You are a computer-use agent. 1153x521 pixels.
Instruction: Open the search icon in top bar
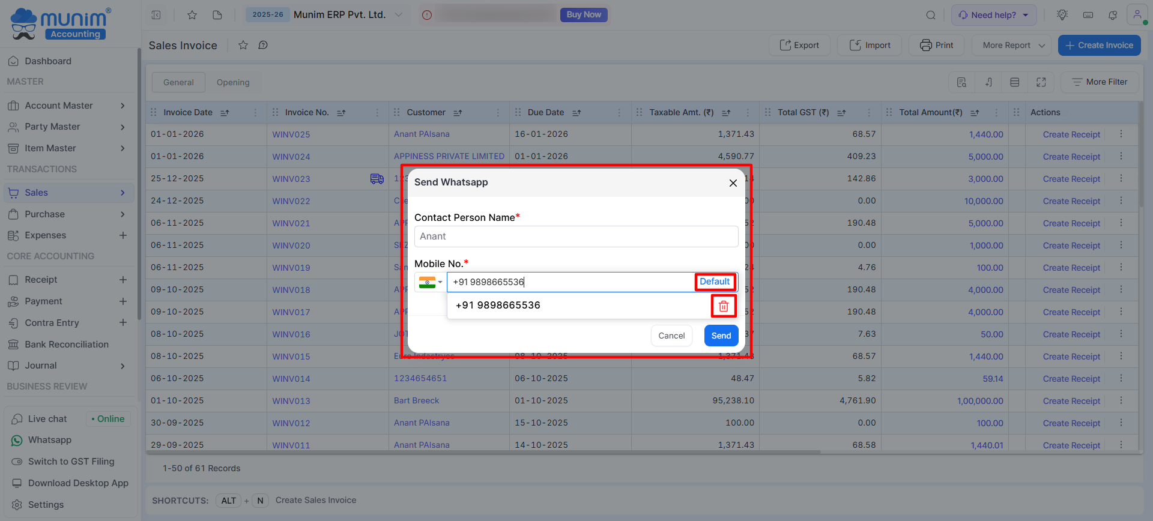click(x=931, y=15)
